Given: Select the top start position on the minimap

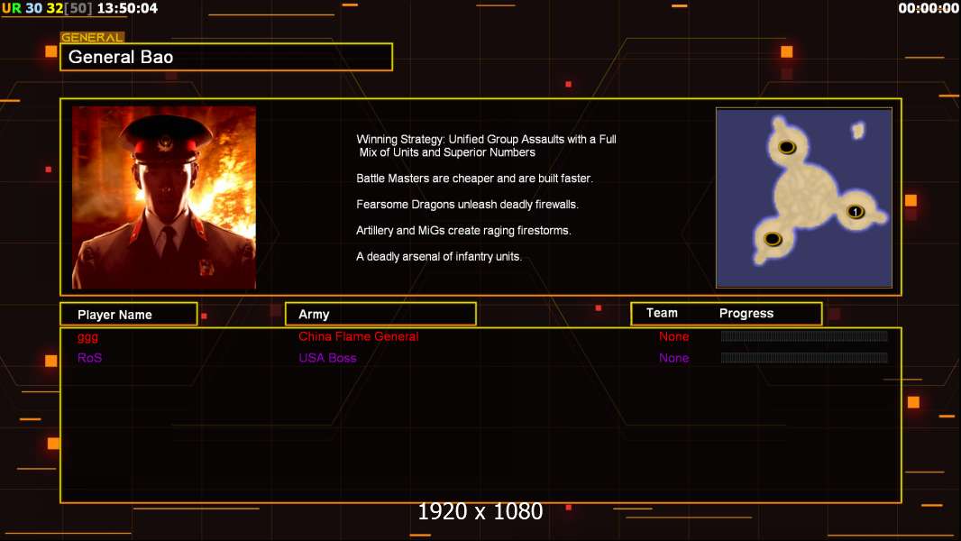Looking at the screenshot, I should [x=786, y=147].
